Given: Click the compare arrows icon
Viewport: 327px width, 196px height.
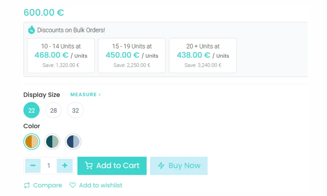Looking at the screenshot, I should [x=27, y=186].
